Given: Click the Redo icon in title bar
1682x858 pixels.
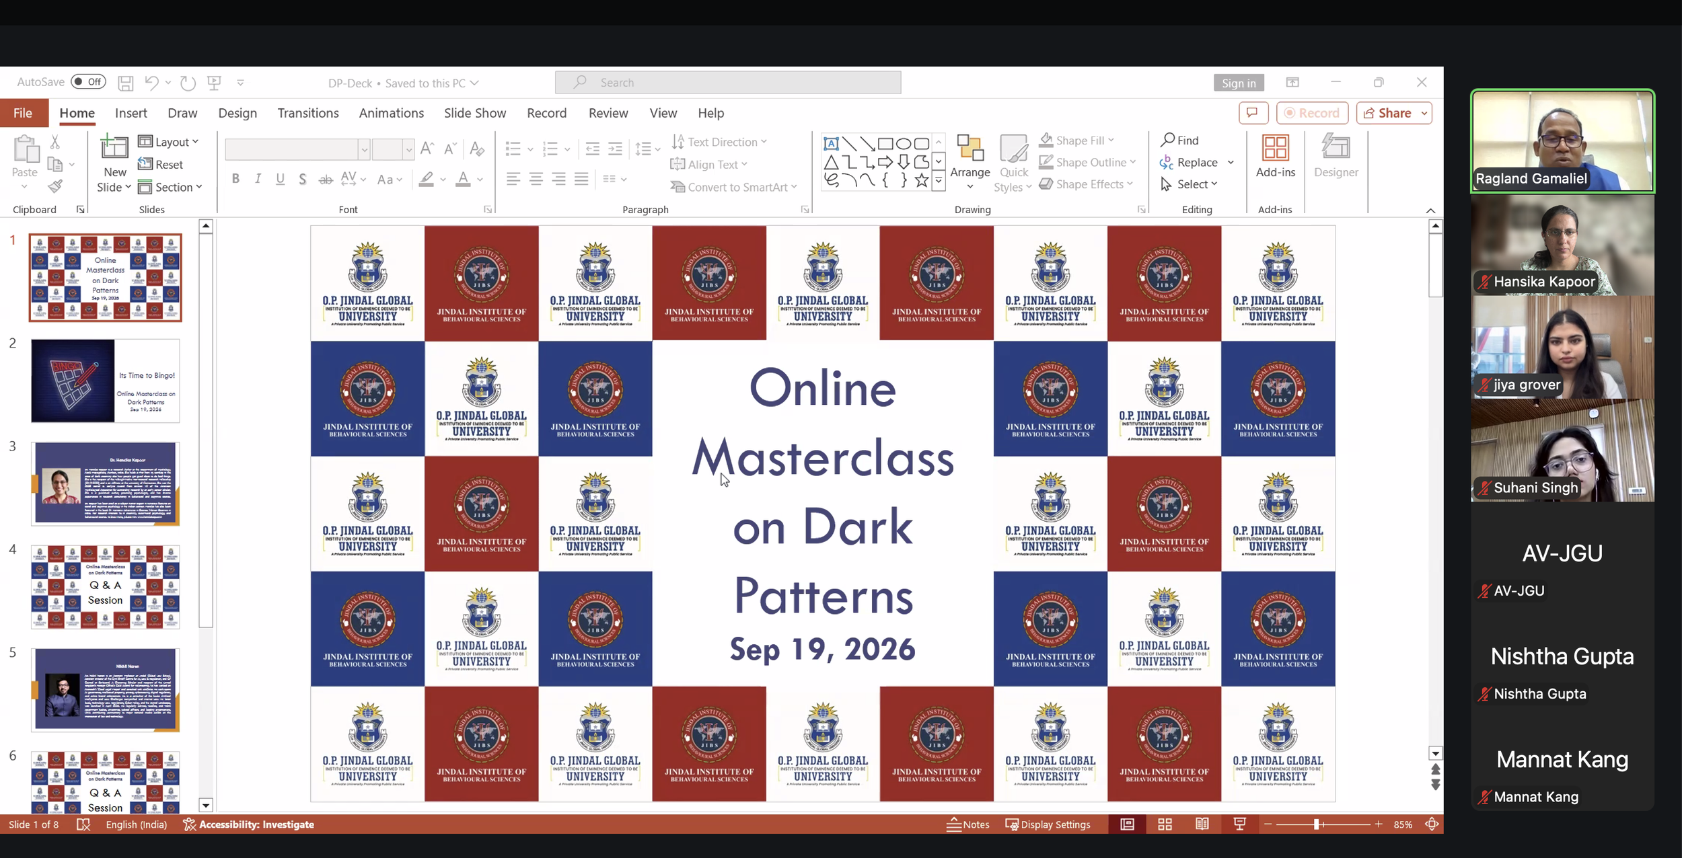Looking at the screenshot, I should point(188,83).
